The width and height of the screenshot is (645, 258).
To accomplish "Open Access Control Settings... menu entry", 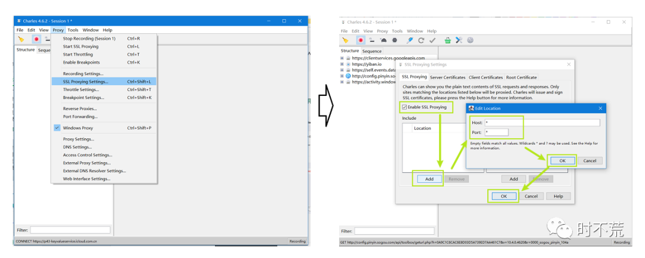I will 104,155.
